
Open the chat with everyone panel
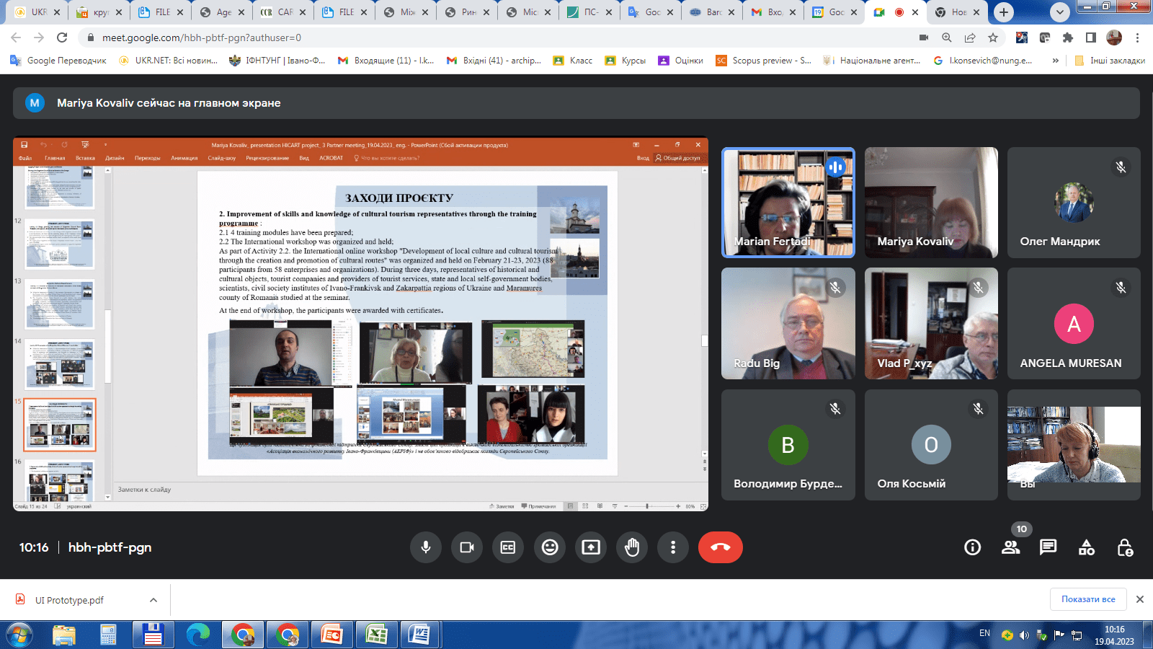[1048, 547]
